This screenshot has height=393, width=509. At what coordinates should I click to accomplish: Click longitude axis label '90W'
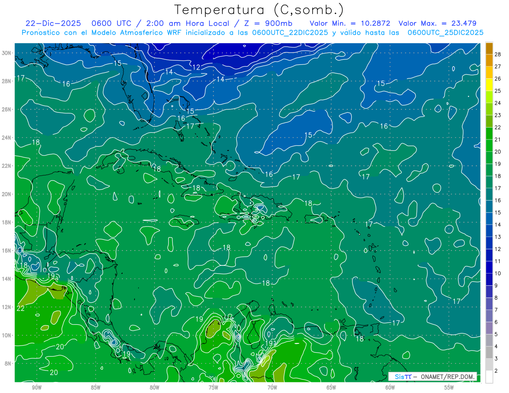[36, 387]
